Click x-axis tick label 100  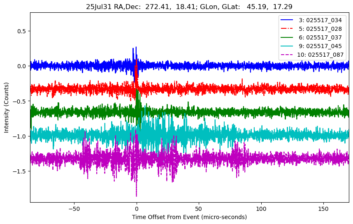click(261, 209)
